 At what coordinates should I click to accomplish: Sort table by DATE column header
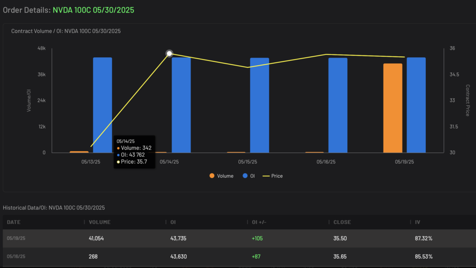13,222
